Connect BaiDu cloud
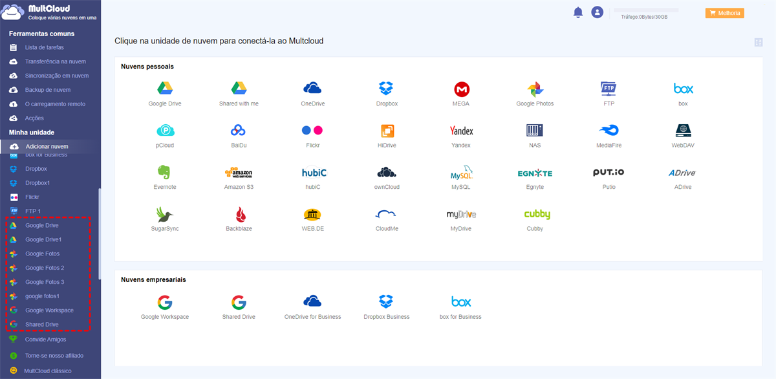 (x=239, y=136)
